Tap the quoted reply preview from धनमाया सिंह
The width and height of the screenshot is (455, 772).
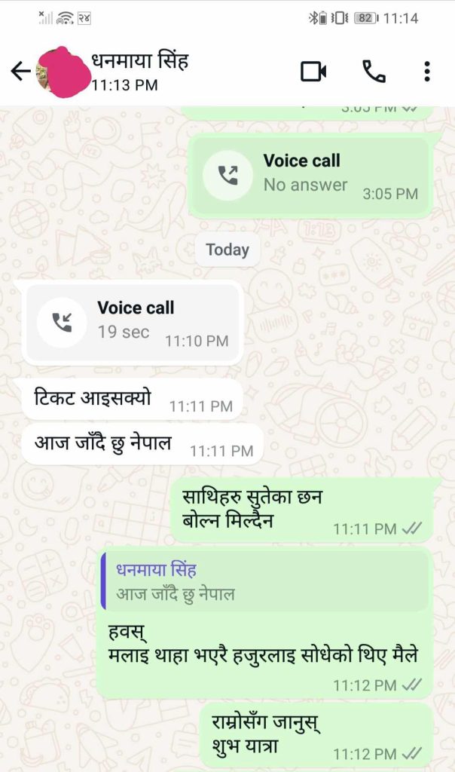click(x=264, y=581)
